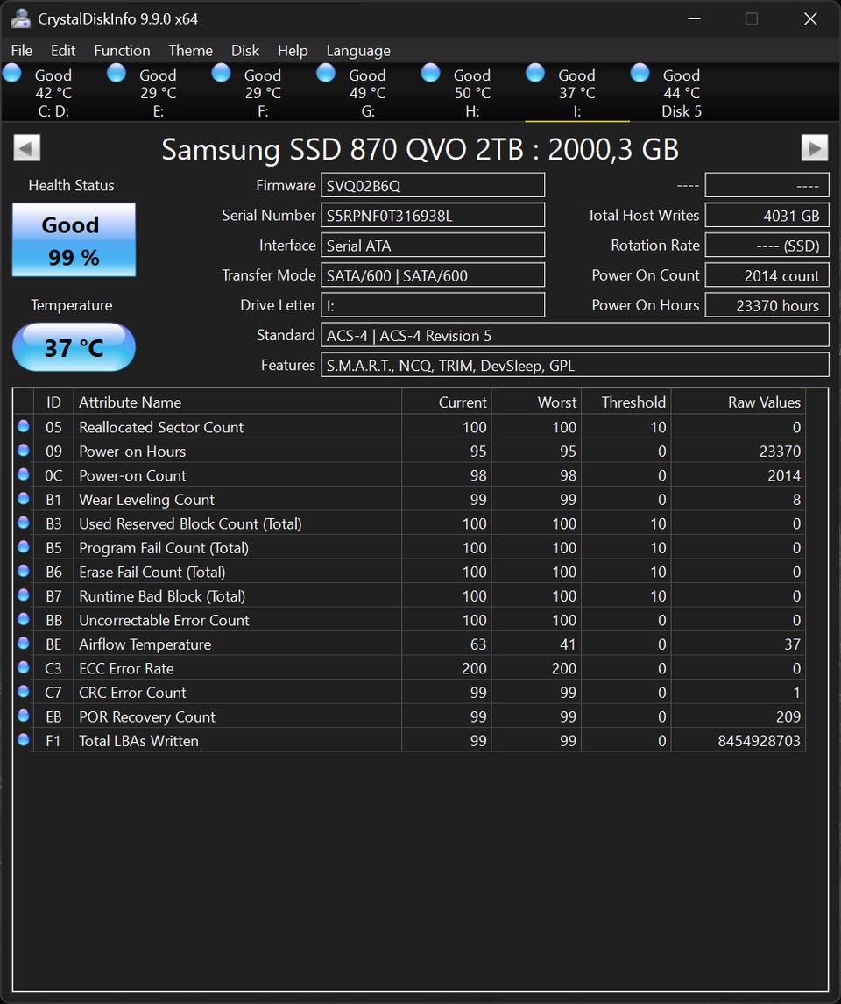This screenshot has height=1004, width=841.
Task: Open the Edit menu
Action: [63, 51]
